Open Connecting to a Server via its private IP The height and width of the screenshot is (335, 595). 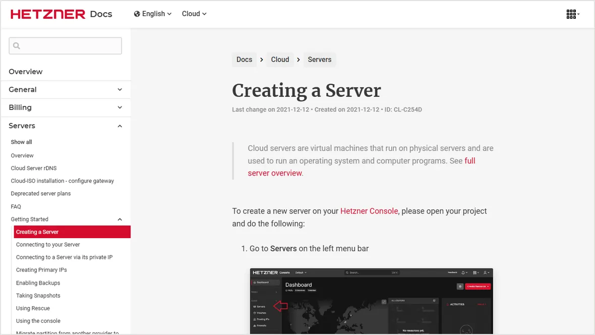click(64, 257)
